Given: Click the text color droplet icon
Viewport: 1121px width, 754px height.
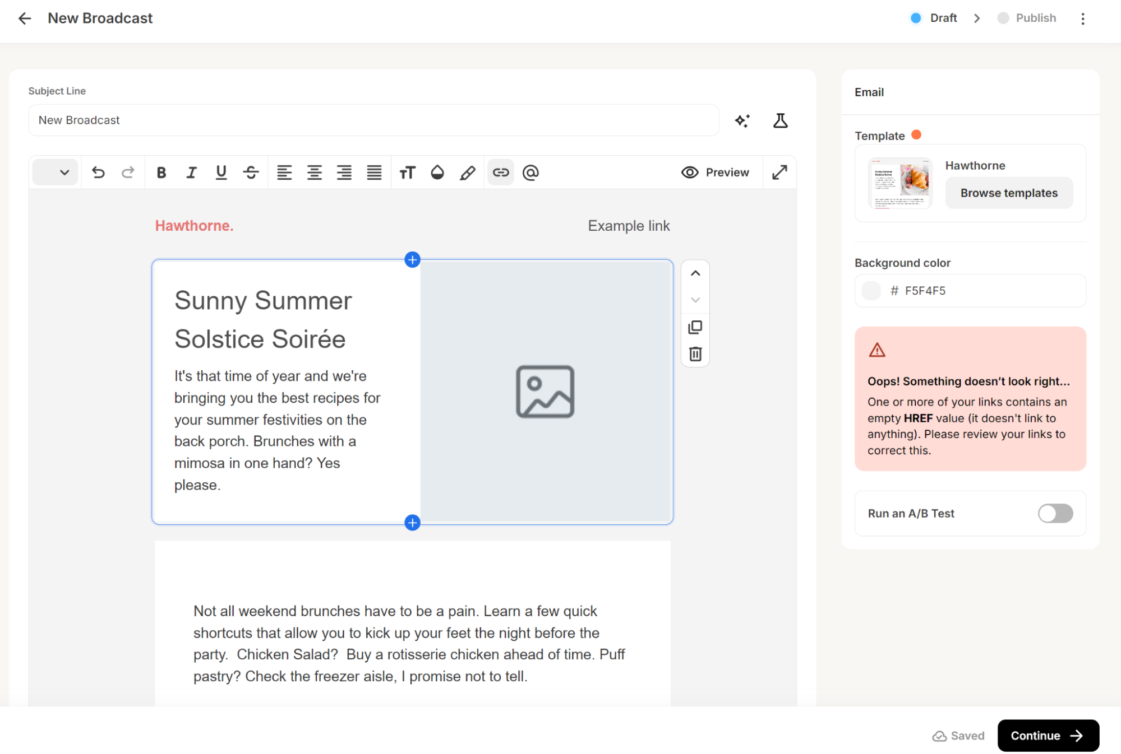Looking at the screenshot, I should point(437,173).
